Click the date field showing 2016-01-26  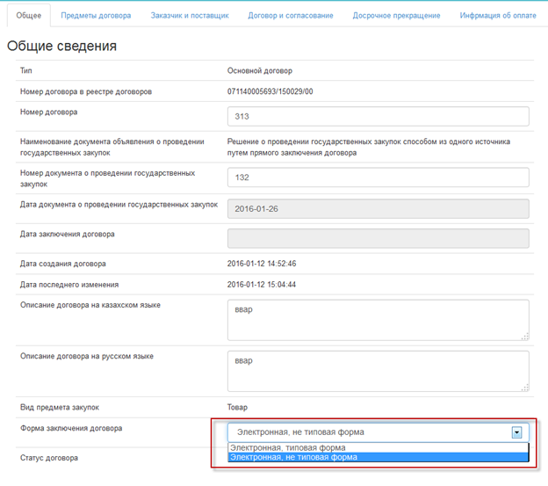coord(379,209)
